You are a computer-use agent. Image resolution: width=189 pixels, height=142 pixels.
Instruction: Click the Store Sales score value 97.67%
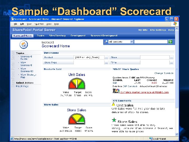tap(89, 131)
